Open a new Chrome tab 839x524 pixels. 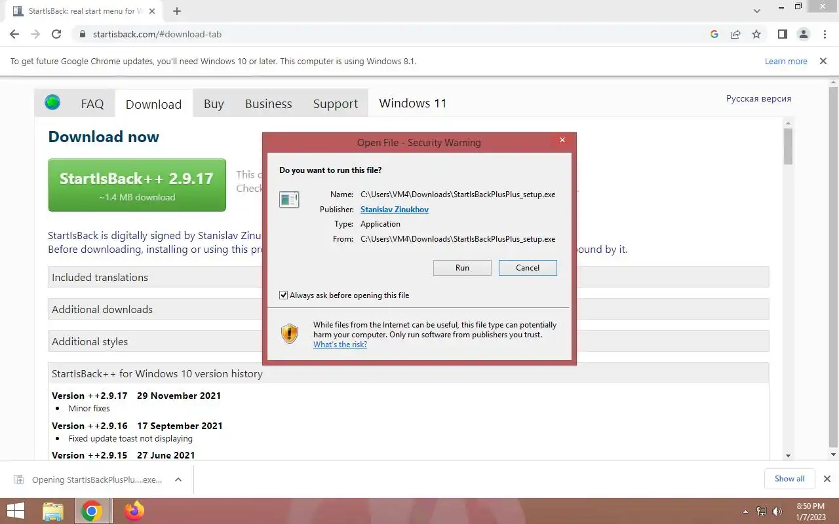pyautogui.click(x=177, y=11)
